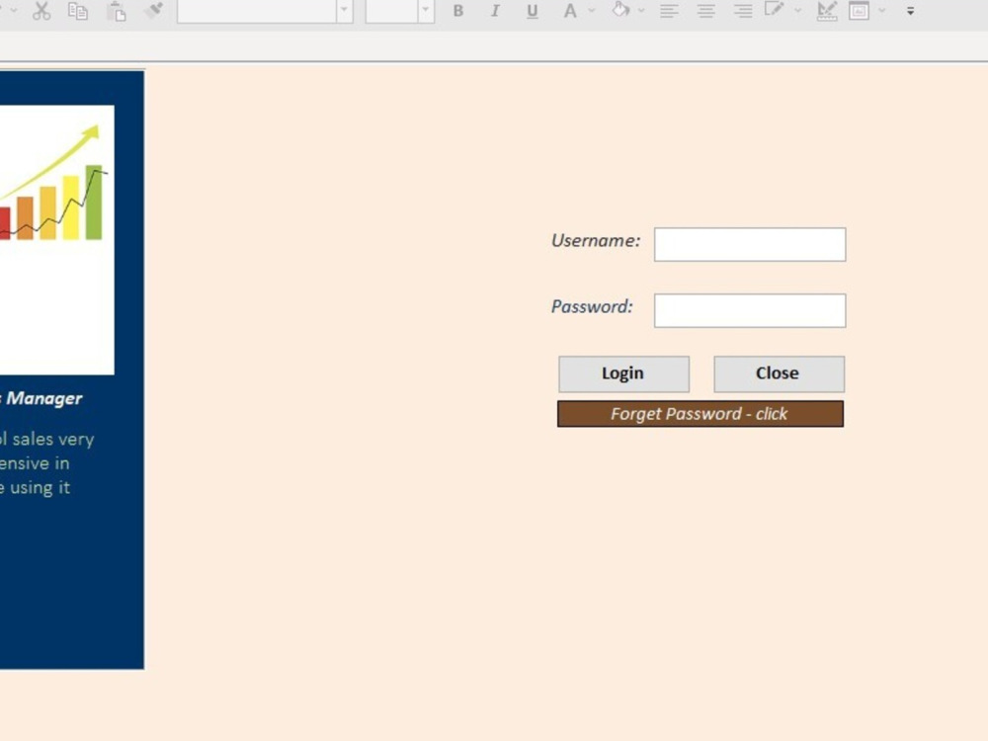Click the Login button
The width and height of the screenshot is (988, 741).
[x=623, y=373]
